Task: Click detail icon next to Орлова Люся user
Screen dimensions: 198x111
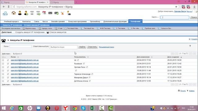Action: click(x=87, y=67)
